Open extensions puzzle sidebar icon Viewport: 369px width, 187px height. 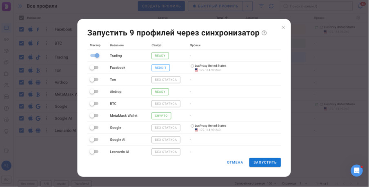[7, 74]
